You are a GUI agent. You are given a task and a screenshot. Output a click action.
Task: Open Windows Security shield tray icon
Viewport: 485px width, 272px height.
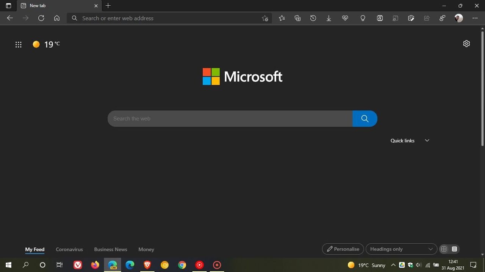[x=410, y=265]
